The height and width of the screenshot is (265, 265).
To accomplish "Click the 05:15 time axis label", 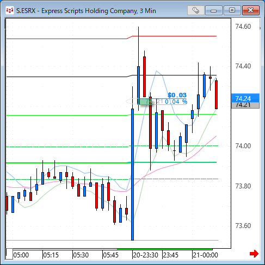I will (x=51, y=255).
